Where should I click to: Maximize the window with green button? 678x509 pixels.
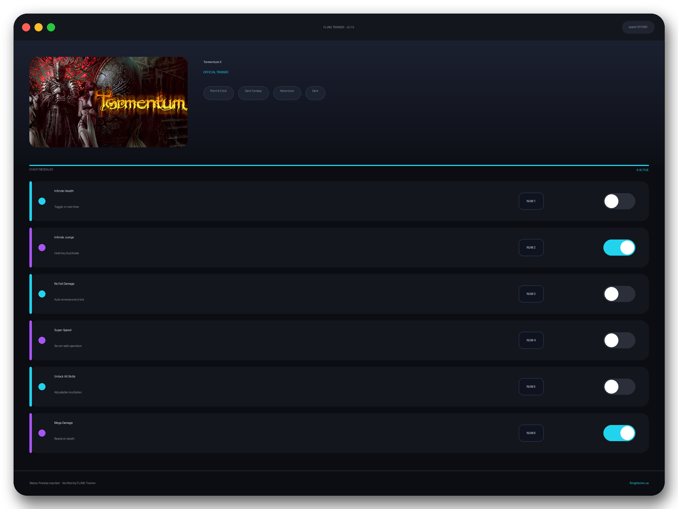pos(51,27)
